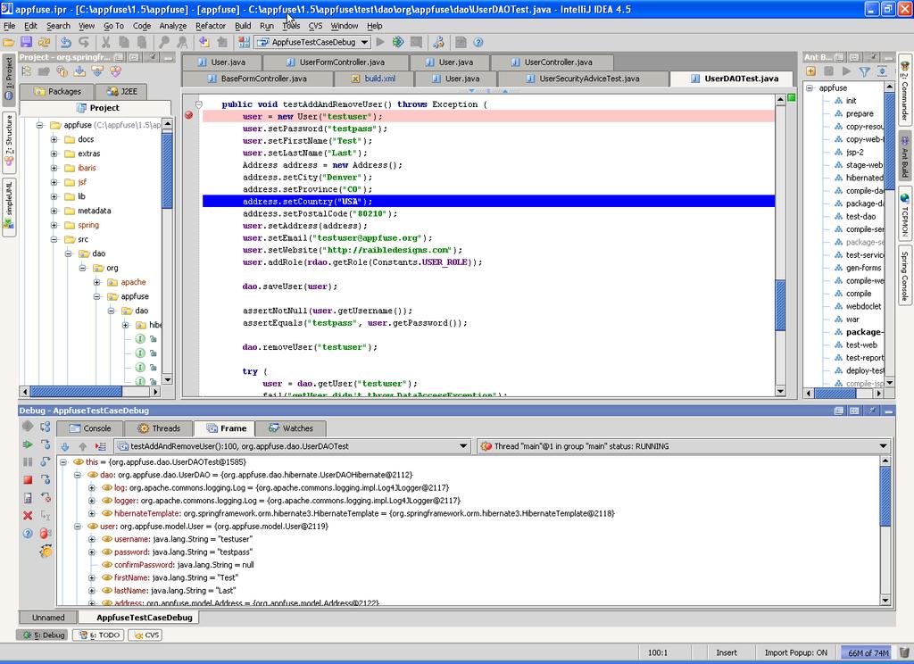Switch to the UserFormController.java editor tab
The width and height of the screenshot is (914, 664).
pos(336,62)
